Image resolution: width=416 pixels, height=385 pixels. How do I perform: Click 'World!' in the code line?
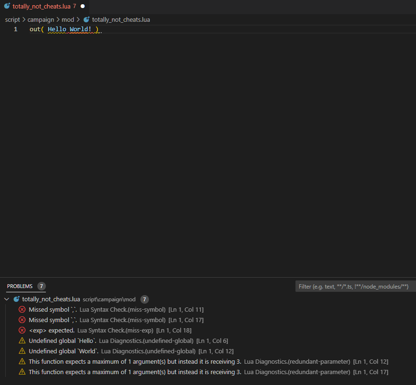click(x=80, y=29)
